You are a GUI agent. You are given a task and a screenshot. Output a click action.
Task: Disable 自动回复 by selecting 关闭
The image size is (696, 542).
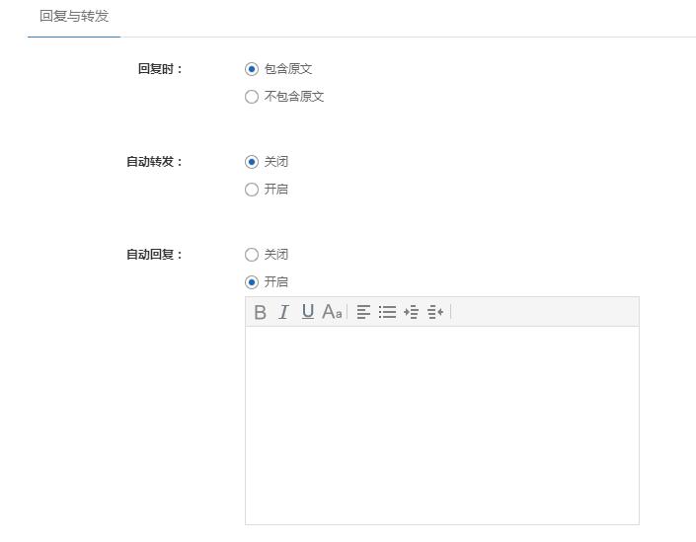pos(252,255)
